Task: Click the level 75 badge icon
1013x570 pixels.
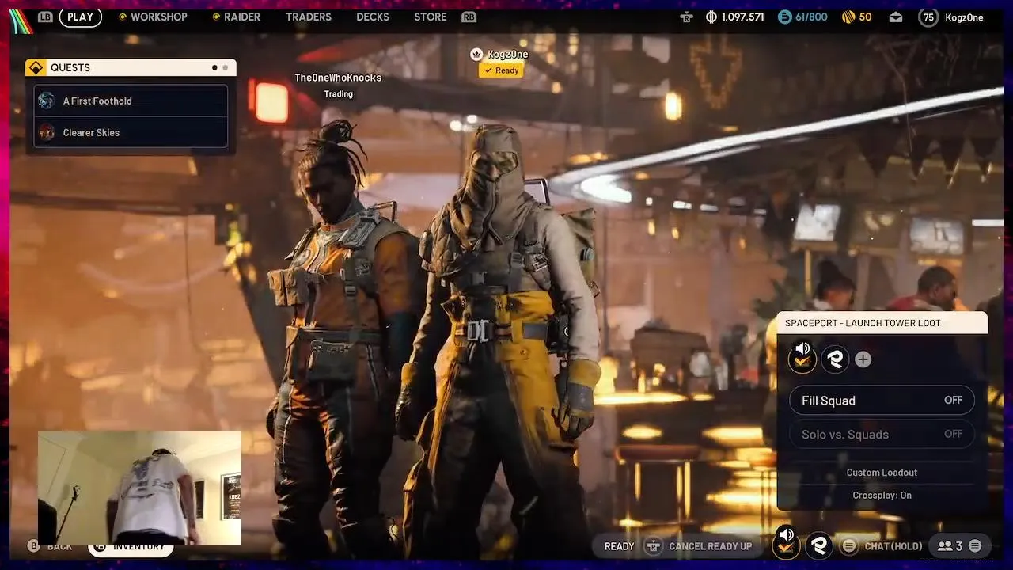Action: 928,17
